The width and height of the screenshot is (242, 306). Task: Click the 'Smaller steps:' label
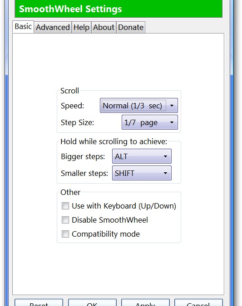coord(84,173)
